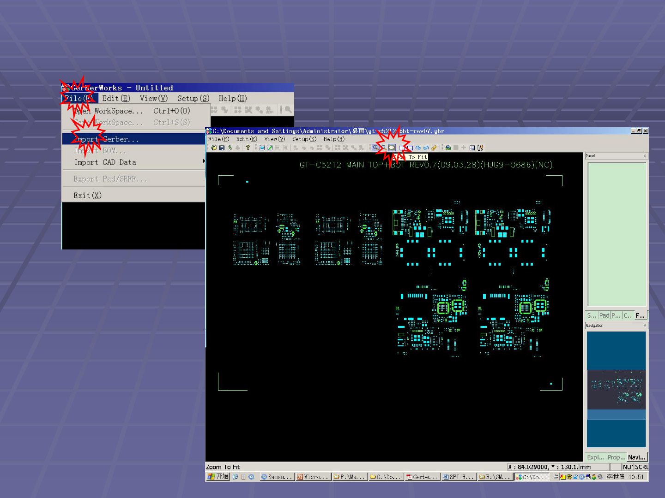Switch to the SPI H... taskbar window
This screenshot has height=498, width=665.
(458, 477)
